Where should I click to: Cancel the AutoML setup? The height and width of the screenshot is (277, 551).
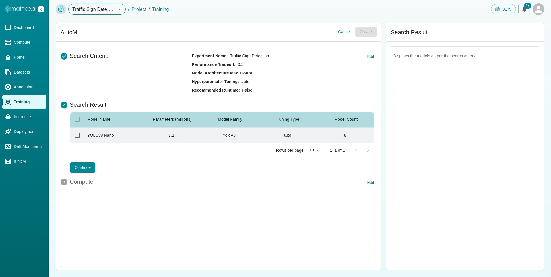[x=344, y=32]
